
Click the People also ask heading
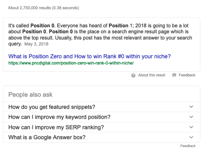pyautogui.click(x=30, y=95)
